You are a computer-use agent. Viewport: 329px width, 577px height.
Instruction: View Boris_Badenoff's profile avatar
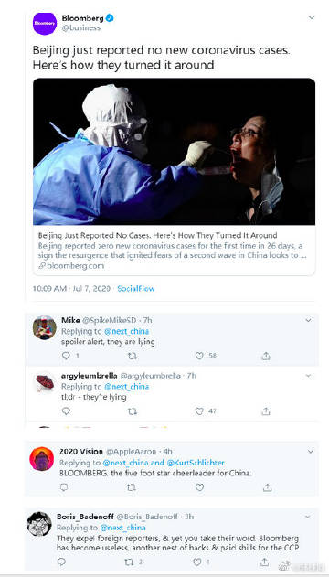pos(39,524)
